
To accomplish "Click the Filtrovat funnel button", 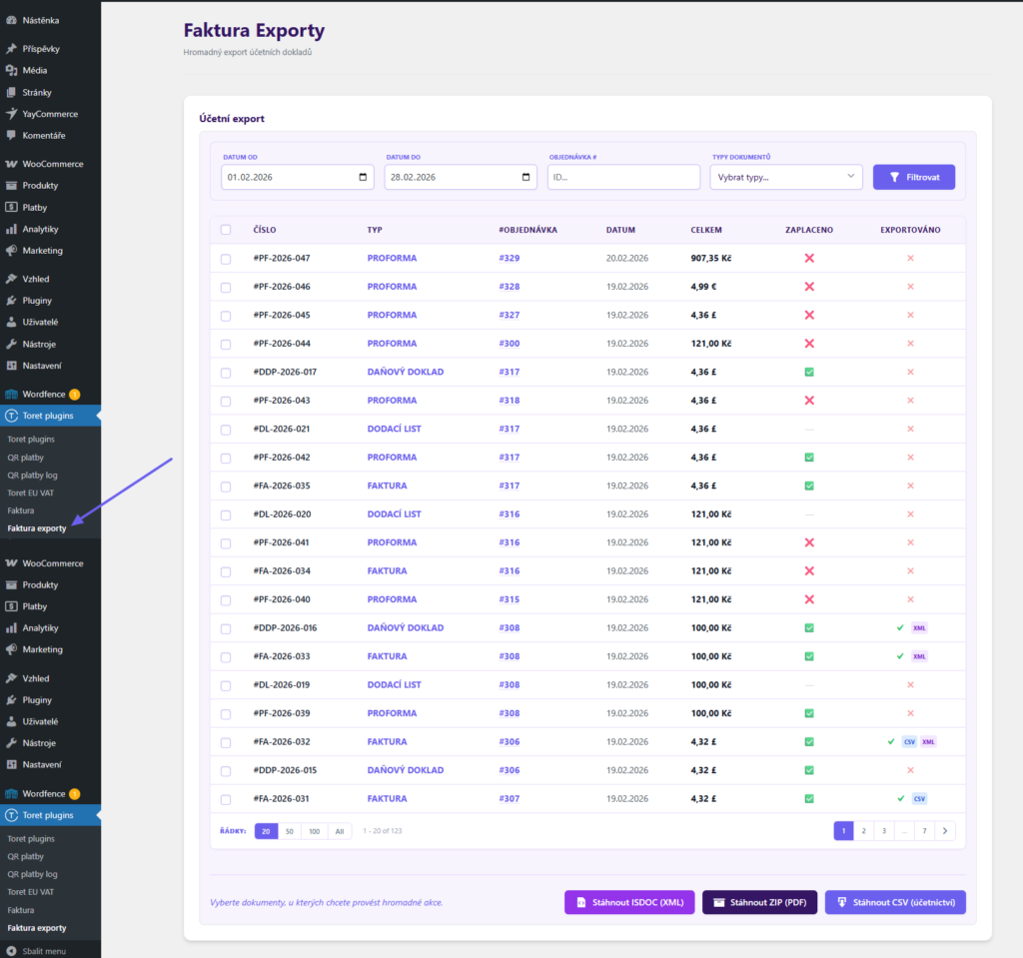I will (x=912, y=176).
